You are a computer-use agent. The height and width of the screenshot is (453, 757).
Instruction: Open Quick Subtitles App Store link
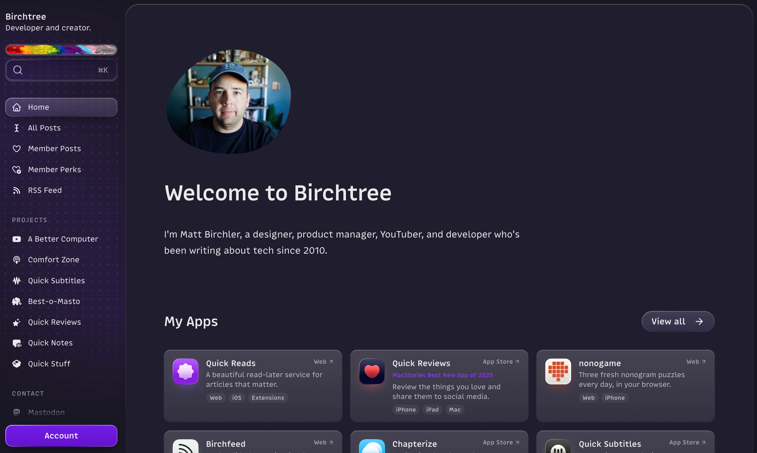[x=687, y=442]
